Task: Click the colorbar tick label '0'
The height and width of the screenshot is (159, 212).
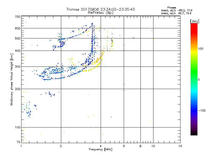Action: click(199, 79)
